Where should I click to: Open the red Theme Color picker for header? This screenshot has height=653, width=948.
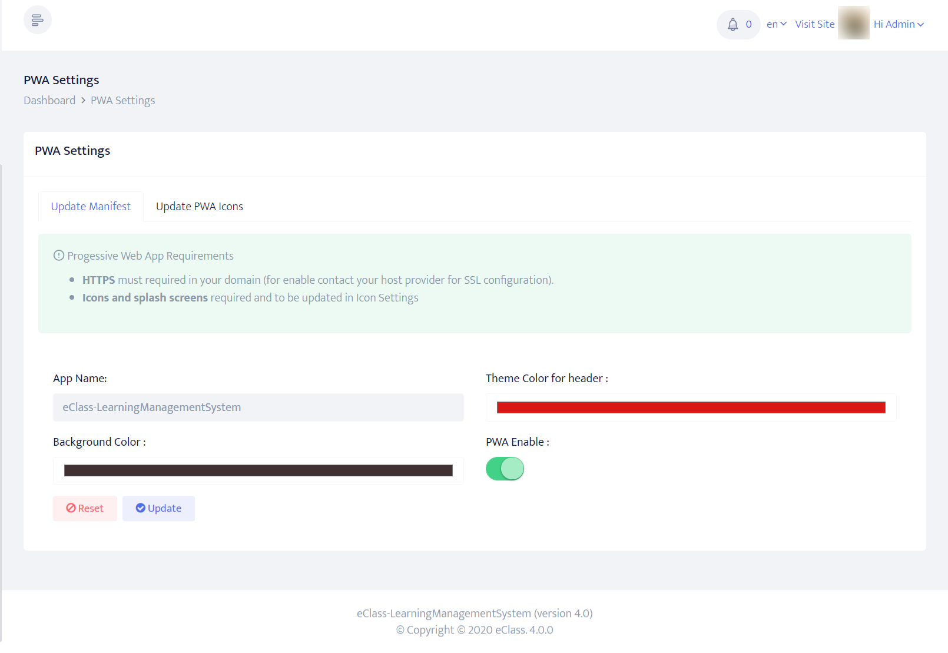[x=690, y=407]
